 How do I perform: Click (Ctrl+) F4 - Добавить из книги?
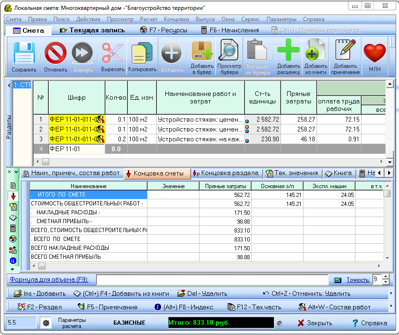click(x=121, y=293)
